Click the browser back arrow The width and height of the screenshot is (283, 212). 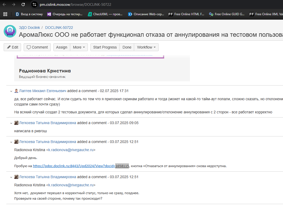4,4
